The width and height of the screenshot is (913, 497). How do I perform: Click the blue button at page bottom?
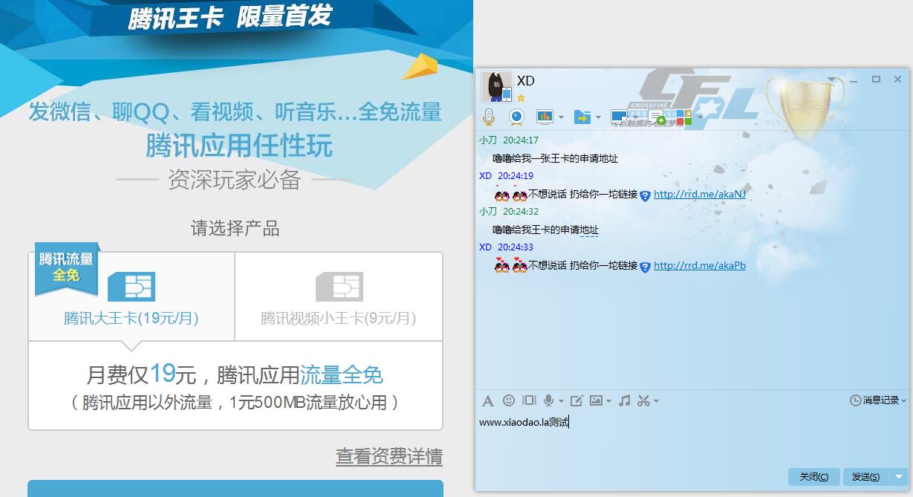tap(235, 488)
